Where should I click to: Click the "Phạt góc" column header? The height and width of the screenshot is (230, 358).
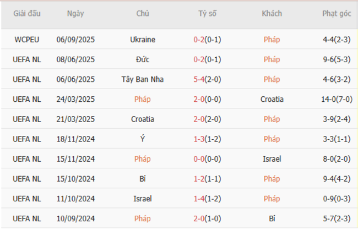pyautogui.click(x=337, y=14)
